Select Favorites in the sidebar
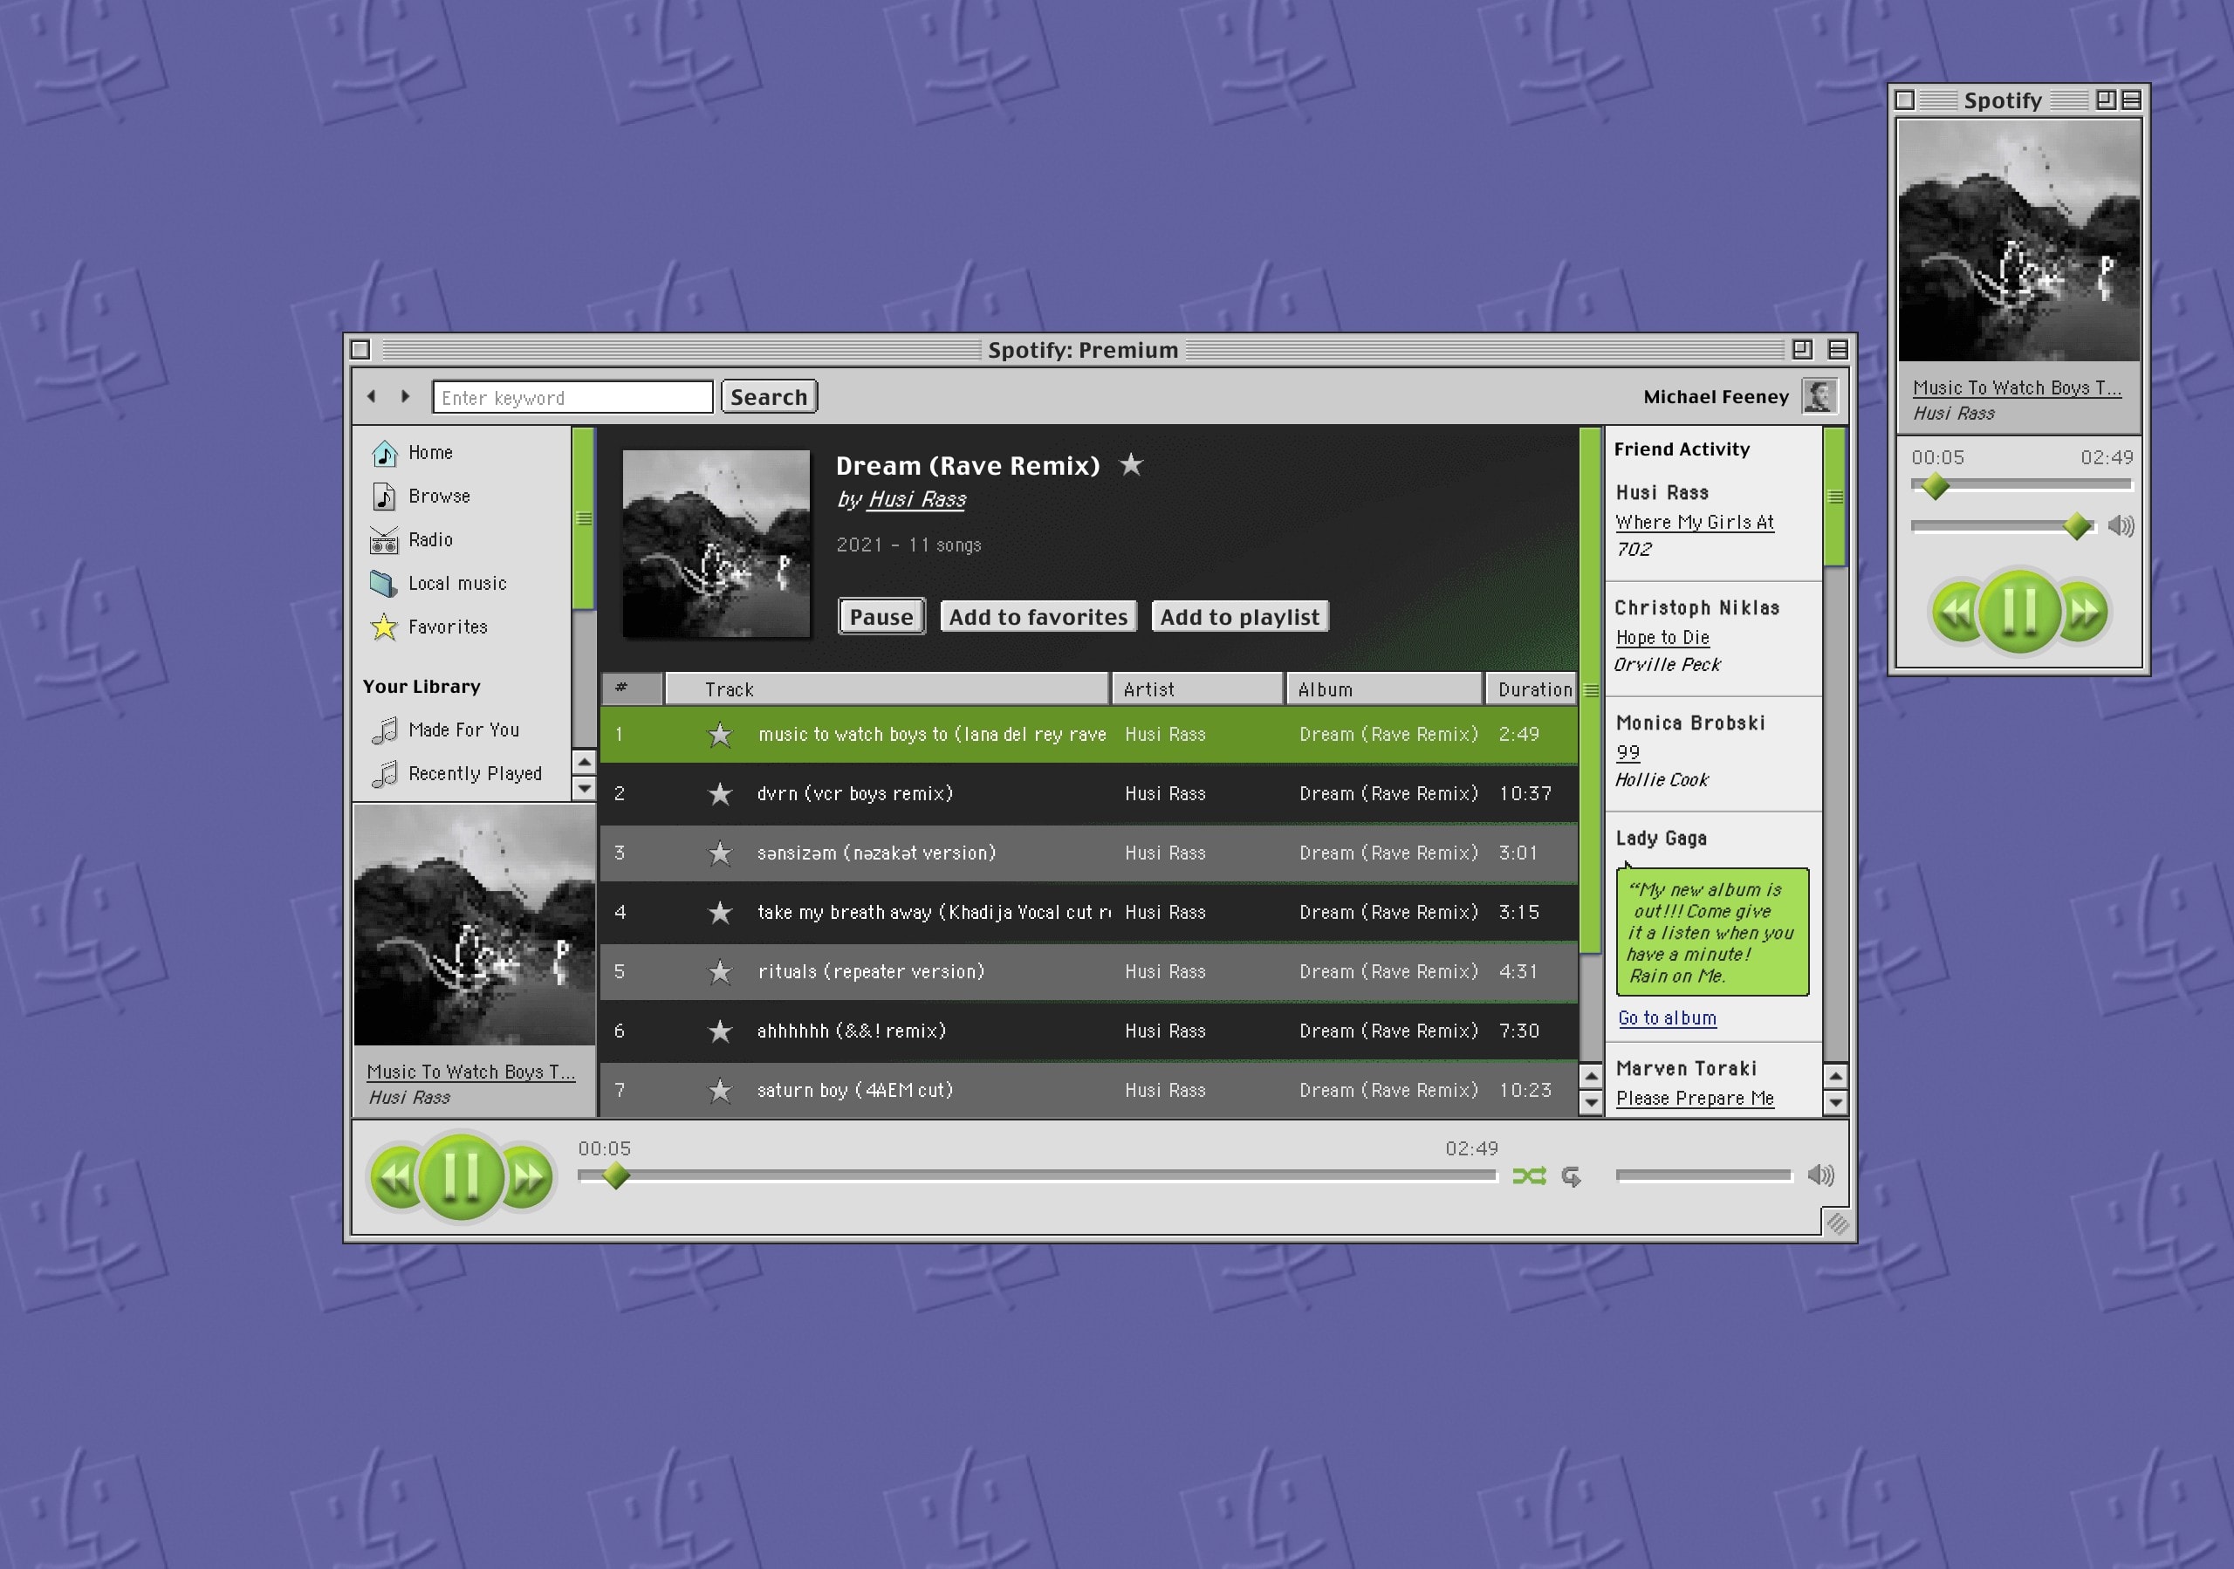Image resolution: width=2234 pixels, height=1569 pixels. (x=447, y=627)
